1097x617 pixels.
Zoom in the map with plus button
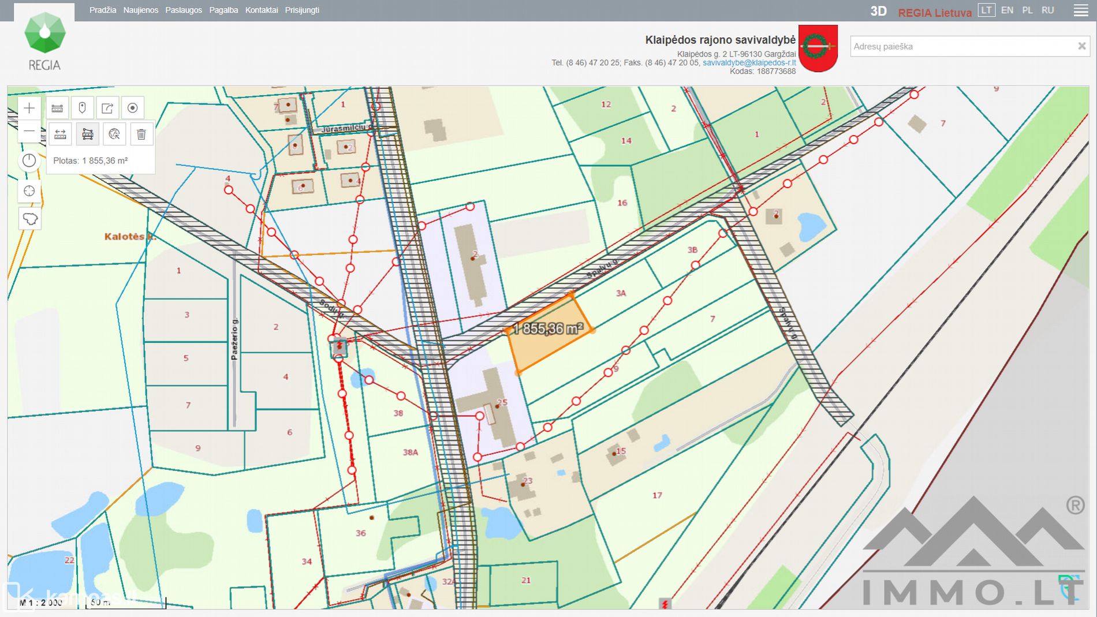point(29,108)
